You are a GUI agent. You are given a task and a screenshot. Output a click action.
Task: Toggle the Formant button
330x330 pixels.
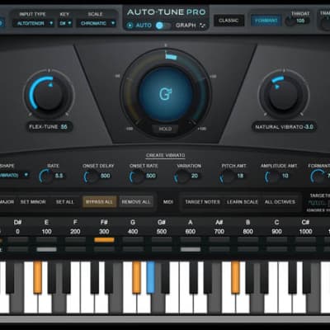(x=266, y=21)
